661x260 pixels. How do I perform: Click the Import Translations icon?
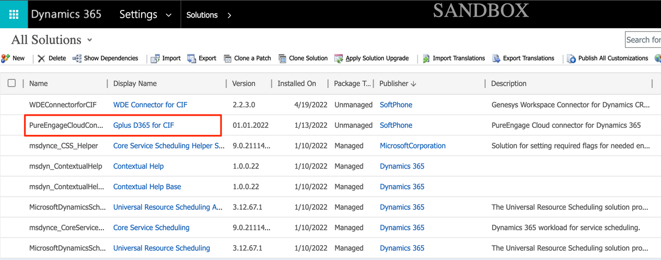coord(426,58)
